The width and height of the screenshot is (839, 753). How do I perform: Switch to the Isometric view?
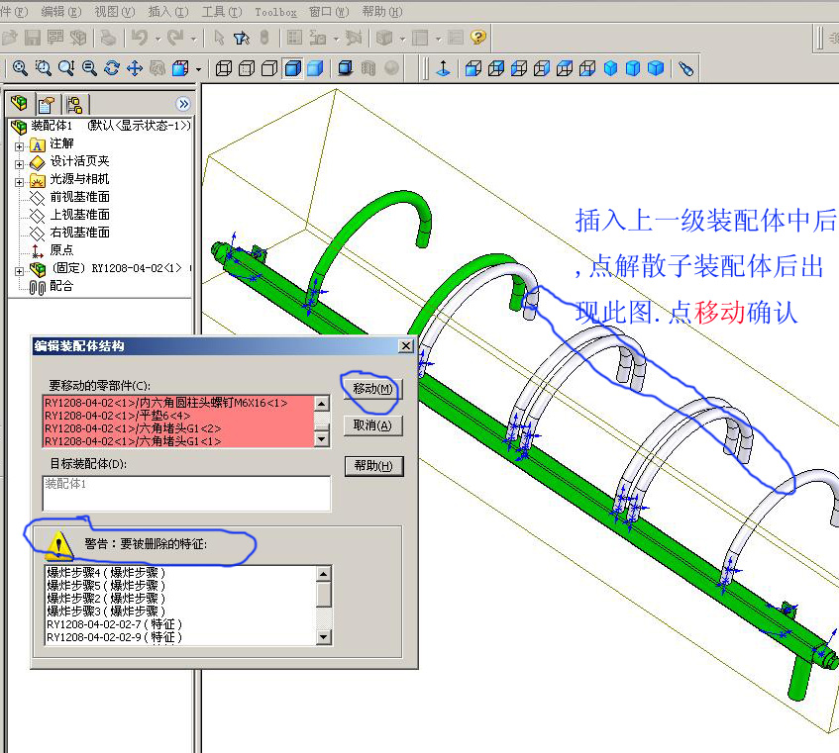click(x=610, y=68)
